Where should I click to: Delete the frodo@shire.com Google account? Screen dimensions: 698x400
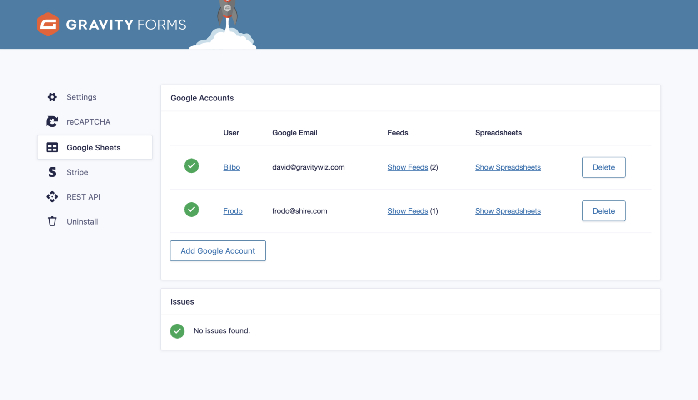(x=603, y=211)
